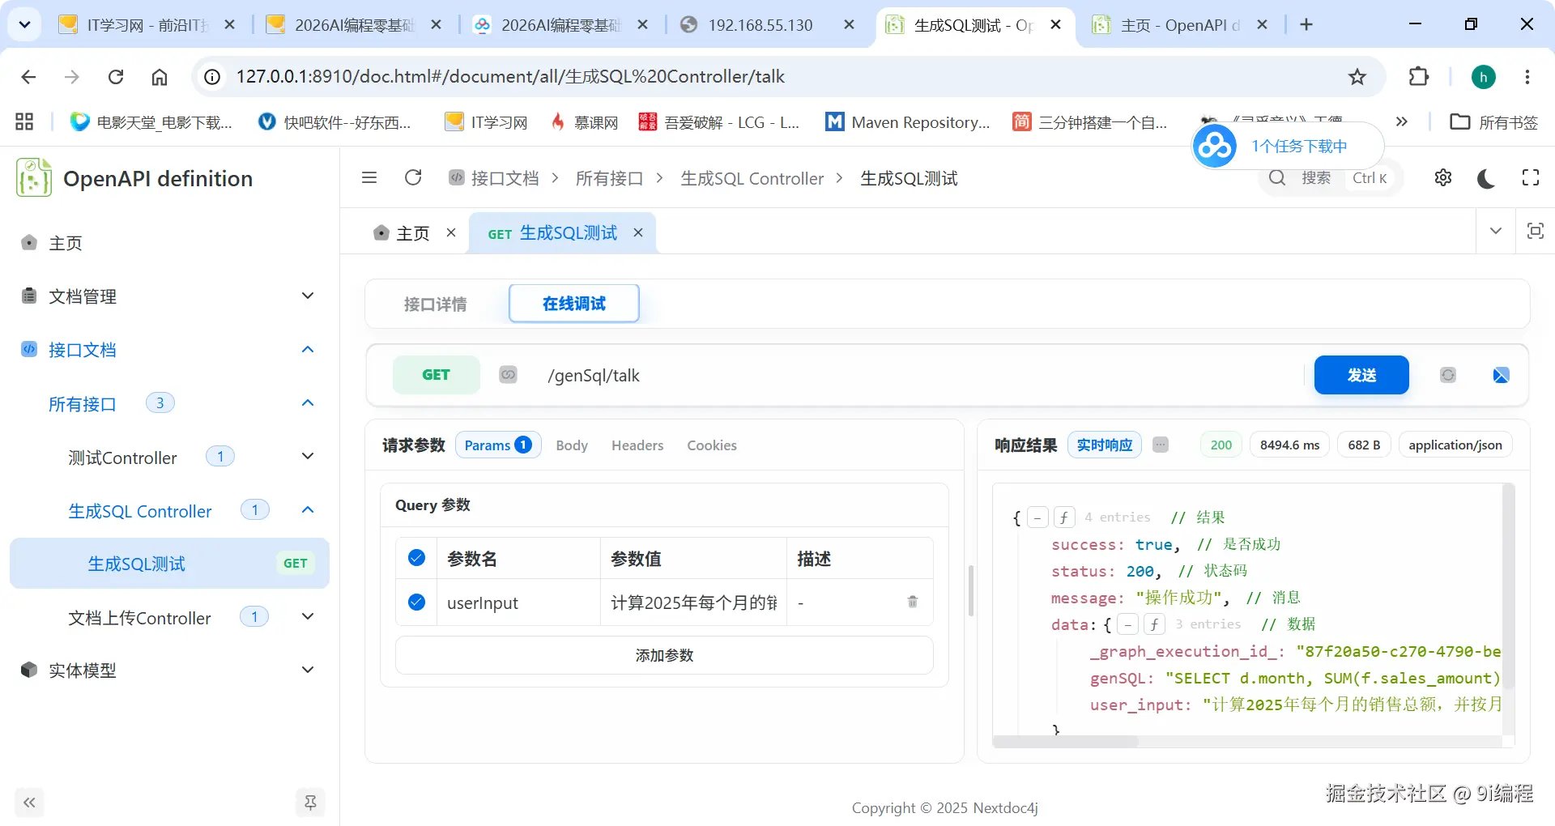Open the Chrome three-dot menu
1555x826 pixels.
pos(1527,77)
